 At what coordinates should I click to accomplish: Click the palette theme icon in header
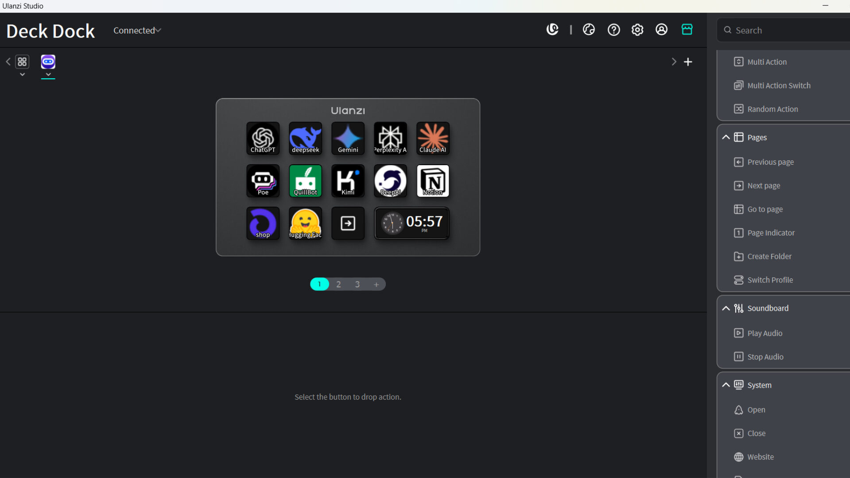(x=589, y=30)
